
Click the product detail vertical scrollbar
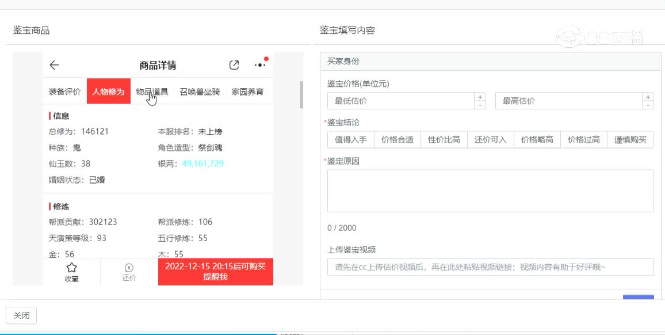[x=301, y=94]
